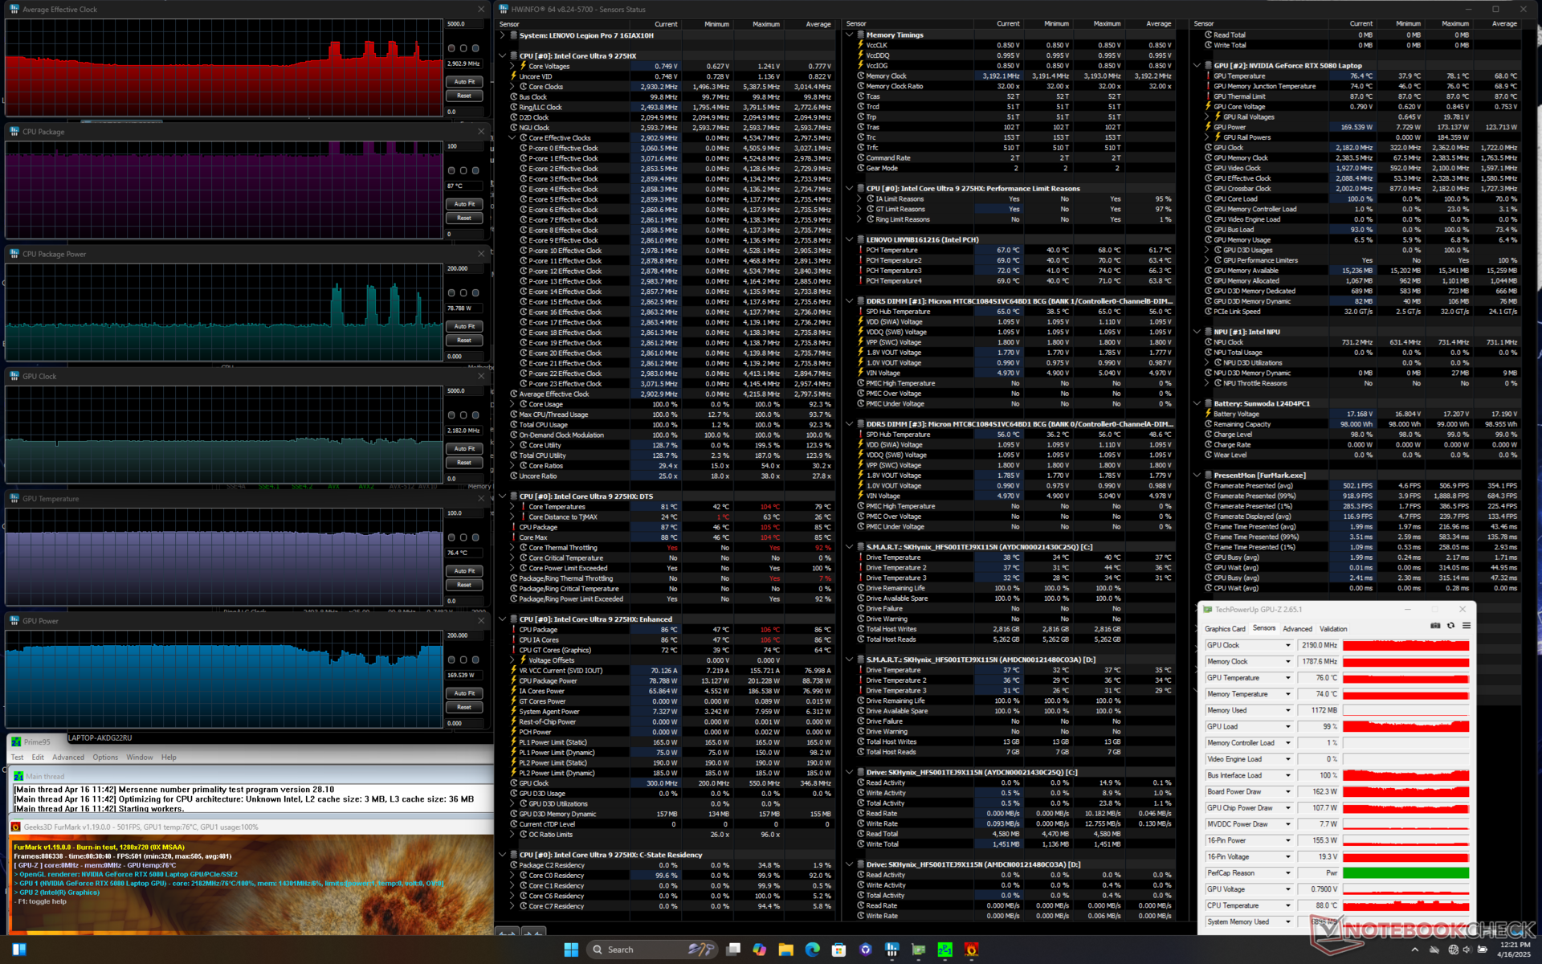Image resolution: width=1542 pixels, height=964 pixels.
Task: Click Microsoft Edge taskbar icon
Action: click(812, 950)
